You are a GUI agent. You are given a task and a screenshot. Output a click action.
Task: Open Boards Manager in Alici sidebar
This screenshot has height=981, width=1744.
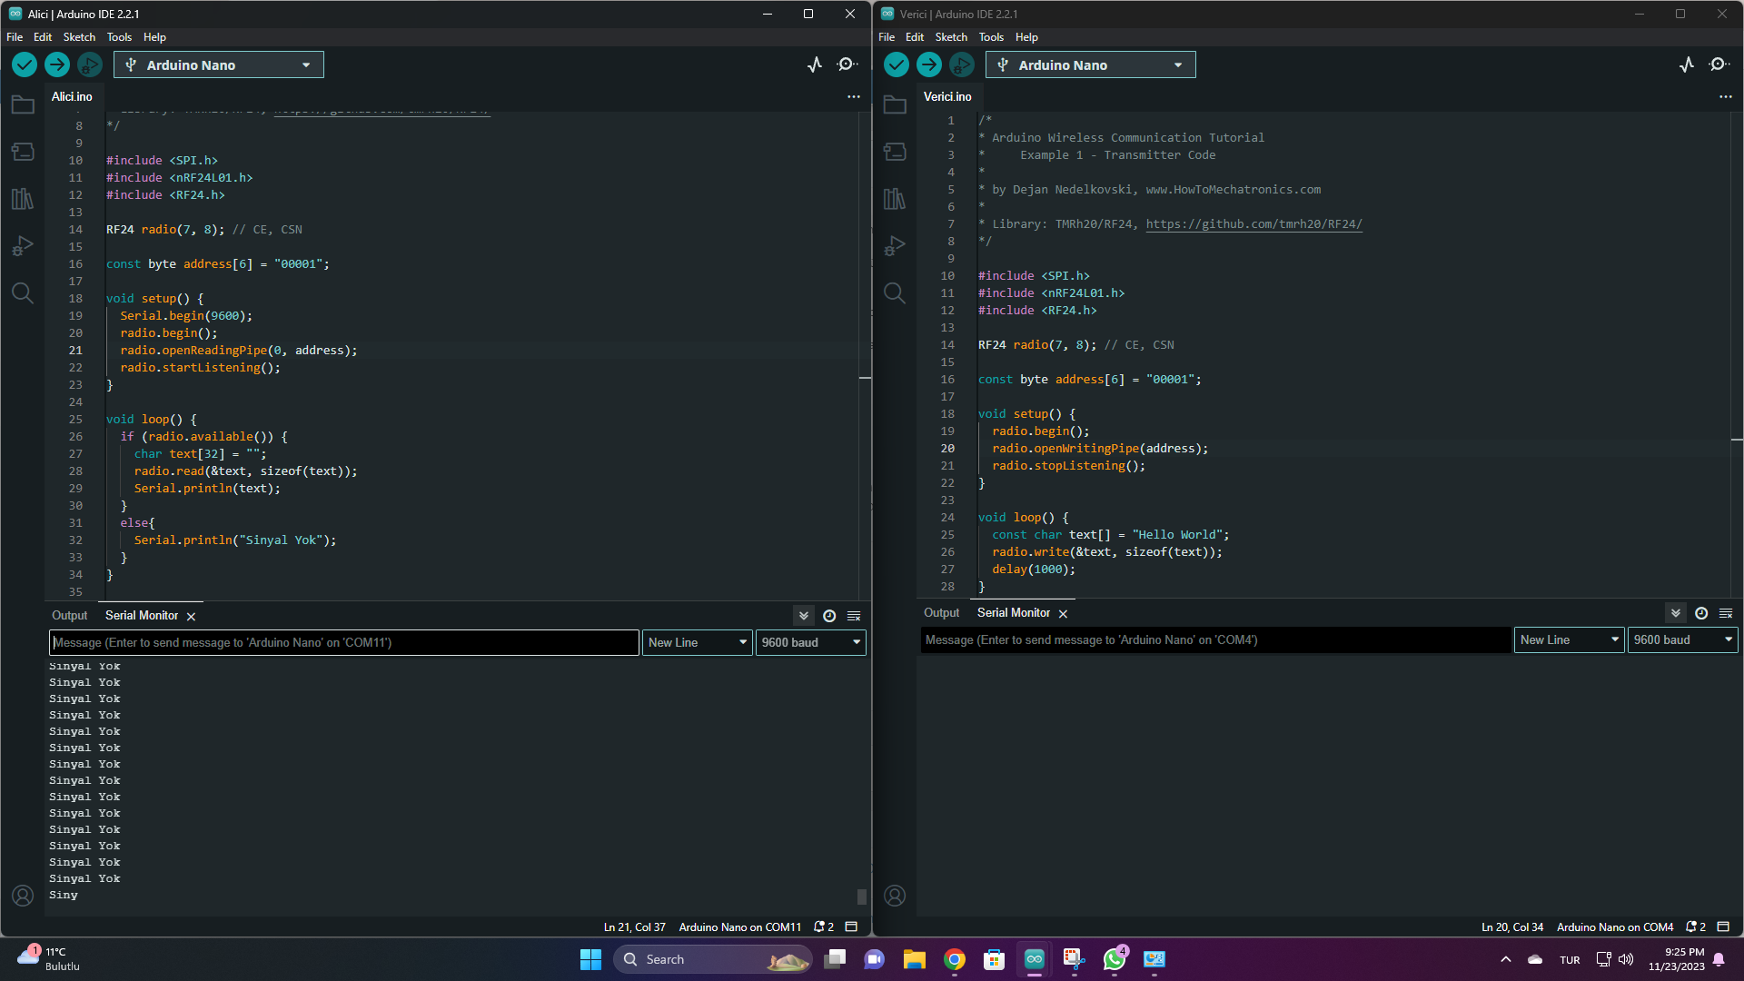[x=23, y=152]
